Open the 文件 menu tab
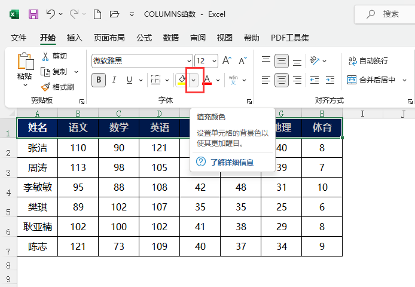 19,38
